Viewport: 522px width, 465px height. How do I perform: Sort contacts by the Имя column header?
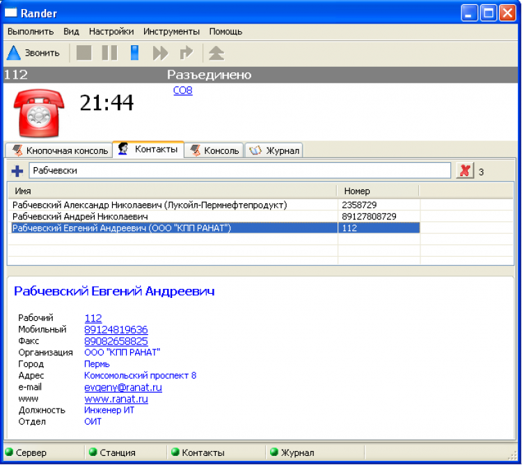tap(173, 191)
